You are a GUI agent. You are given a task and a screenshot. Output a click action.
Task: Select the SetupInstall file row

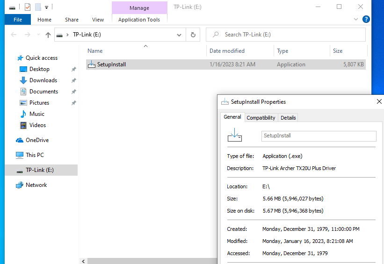(225, 64)
